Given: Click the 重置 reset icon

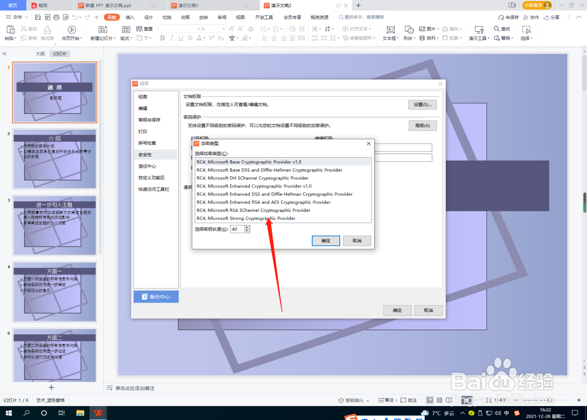Looking at the screenshot, I should click(x=140, y=29).
